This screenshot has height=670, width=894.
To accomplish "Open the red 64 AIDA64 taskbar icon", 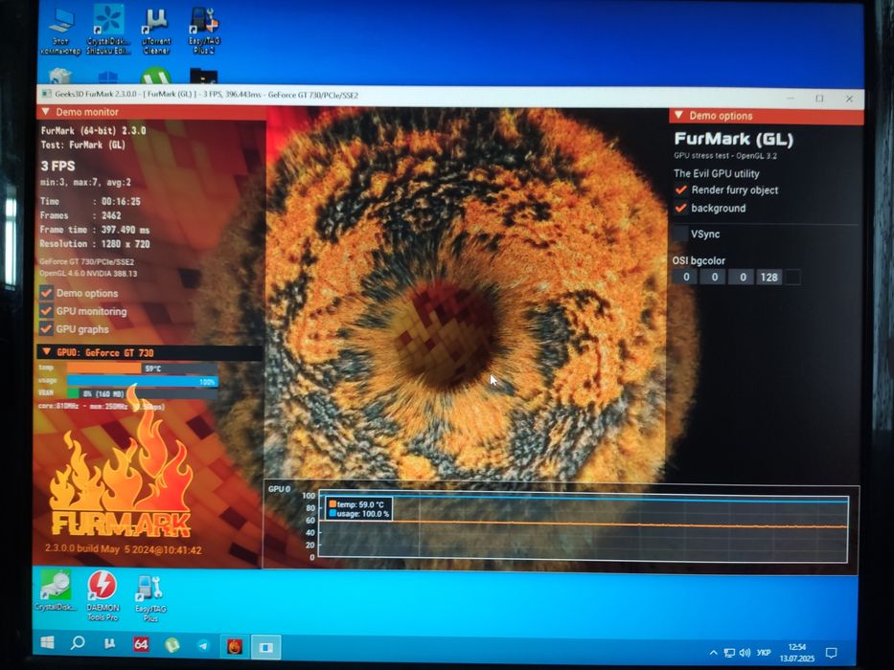I will pyautogui.click(x=140, y=644).
